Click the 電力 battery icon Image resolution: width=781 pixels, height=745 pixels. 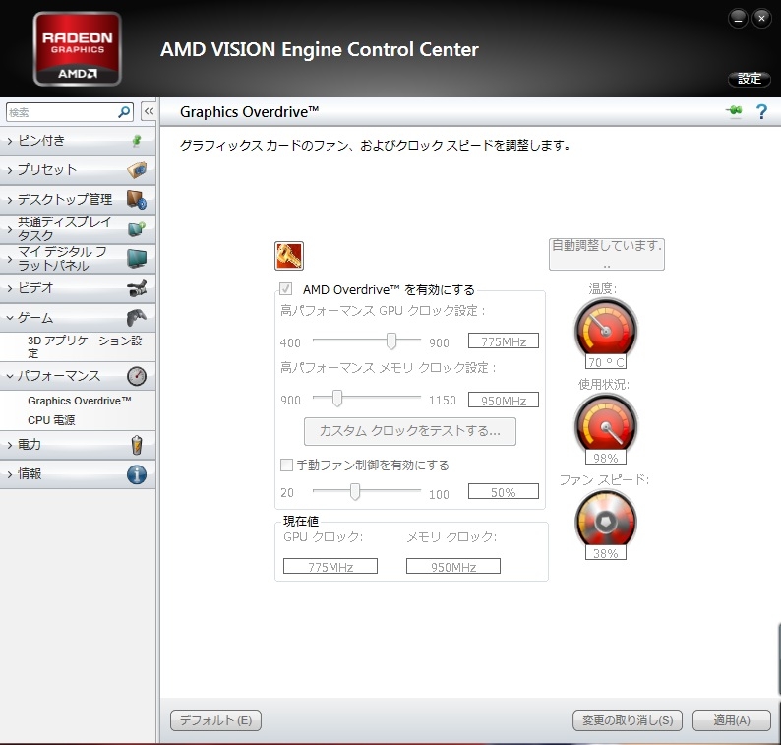[x=137, y=445]
